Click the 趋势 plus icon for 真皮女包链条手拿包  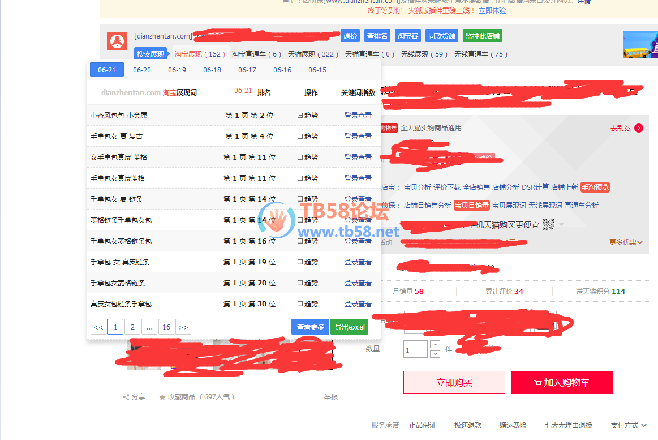[x=300, y=304]
